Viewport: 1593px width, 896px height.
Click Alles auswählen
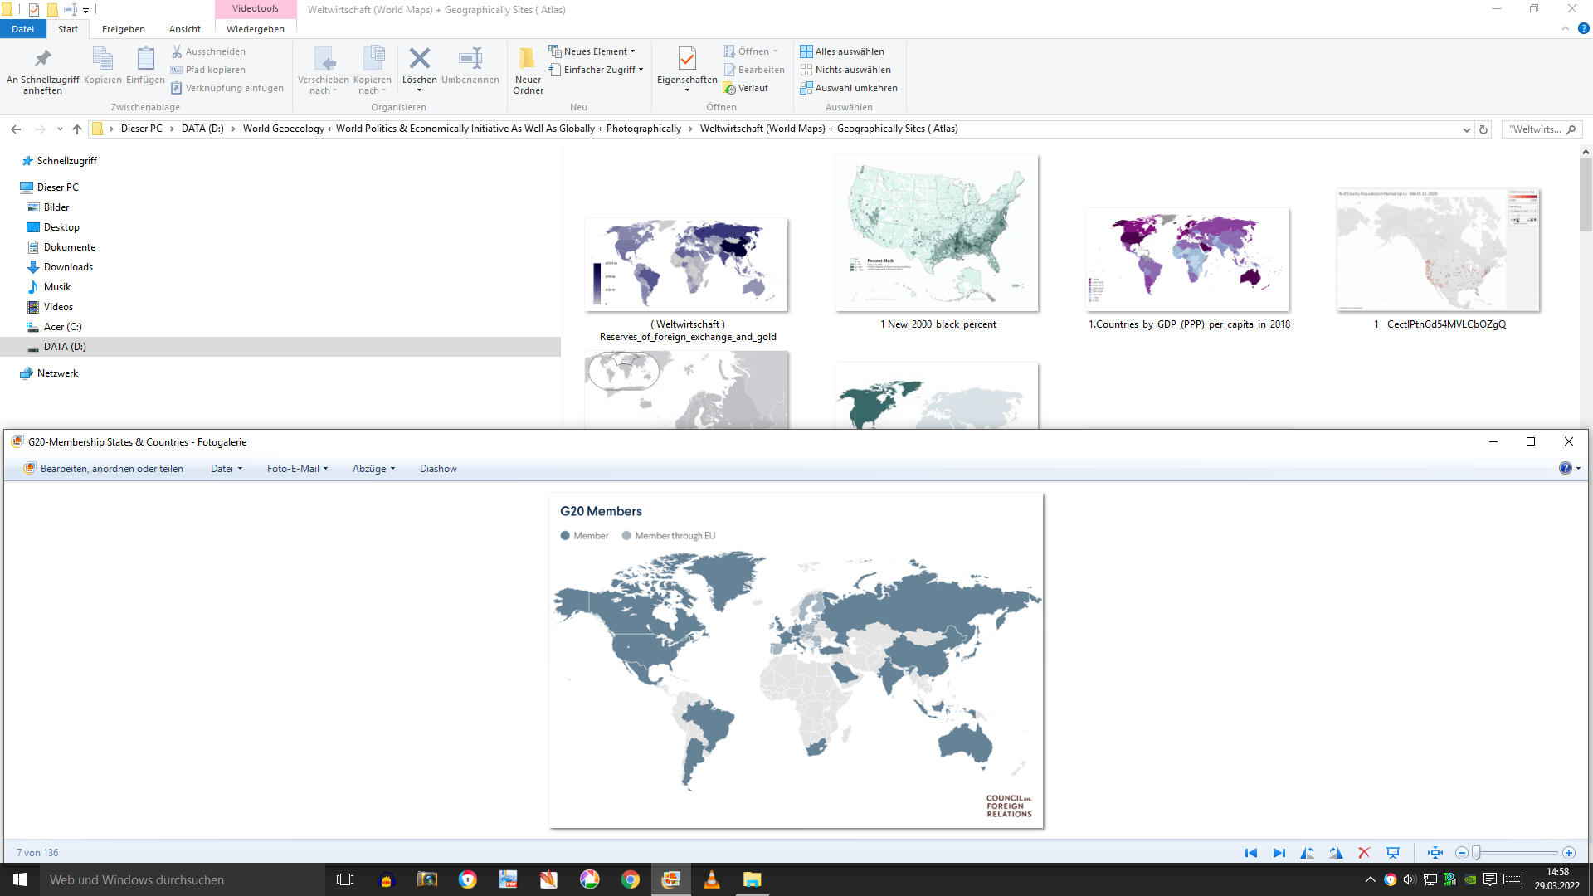[x=842, y=51]
